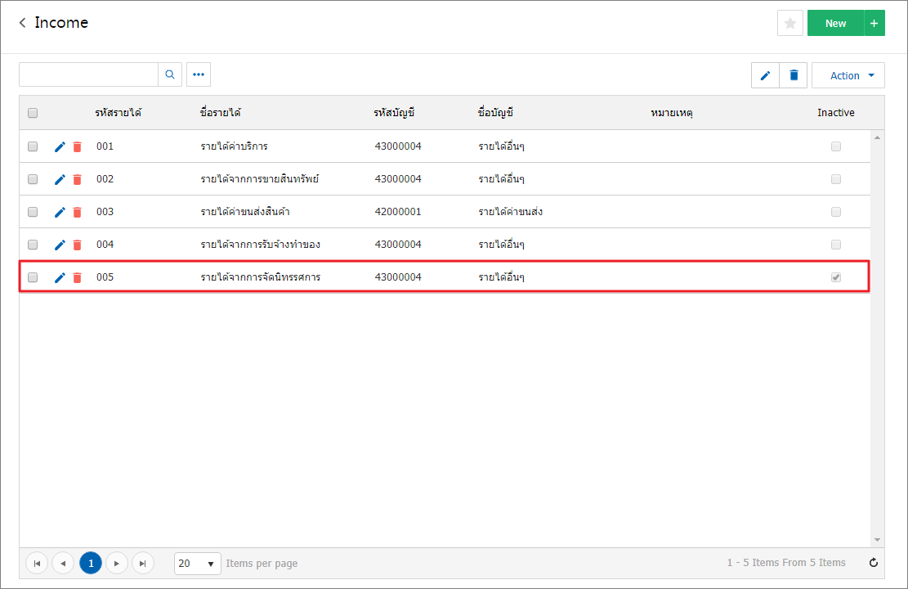
Task: Sort by ชื่อบัญชี column header
Action: (x=495, y=112)
